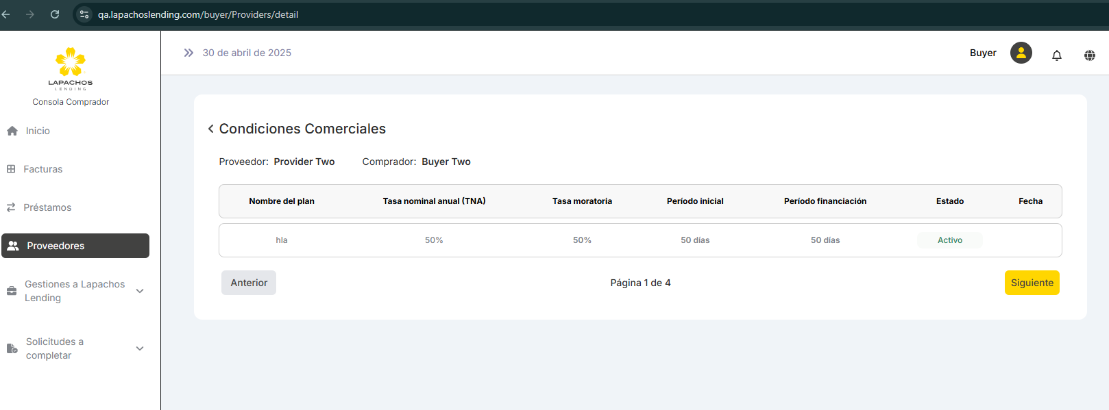
Task: Click the Lapachos Lending flower logo
Action: pos(71,63)
